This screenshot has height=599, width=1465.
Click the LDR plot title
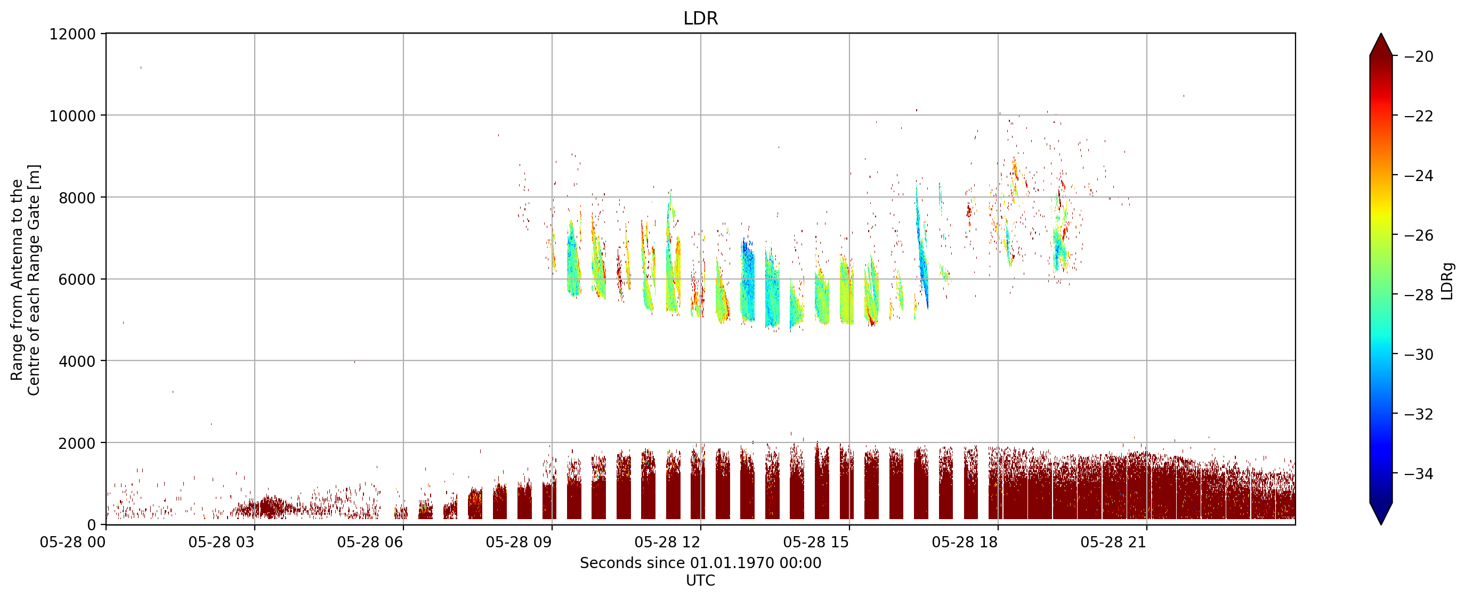[700, 18]
